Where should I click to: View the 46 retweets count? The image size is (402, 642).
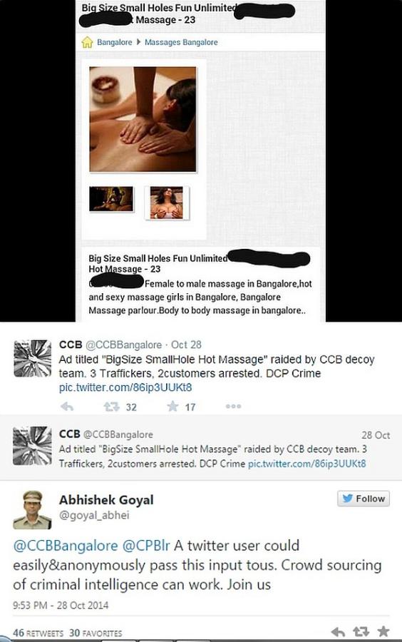38,633
